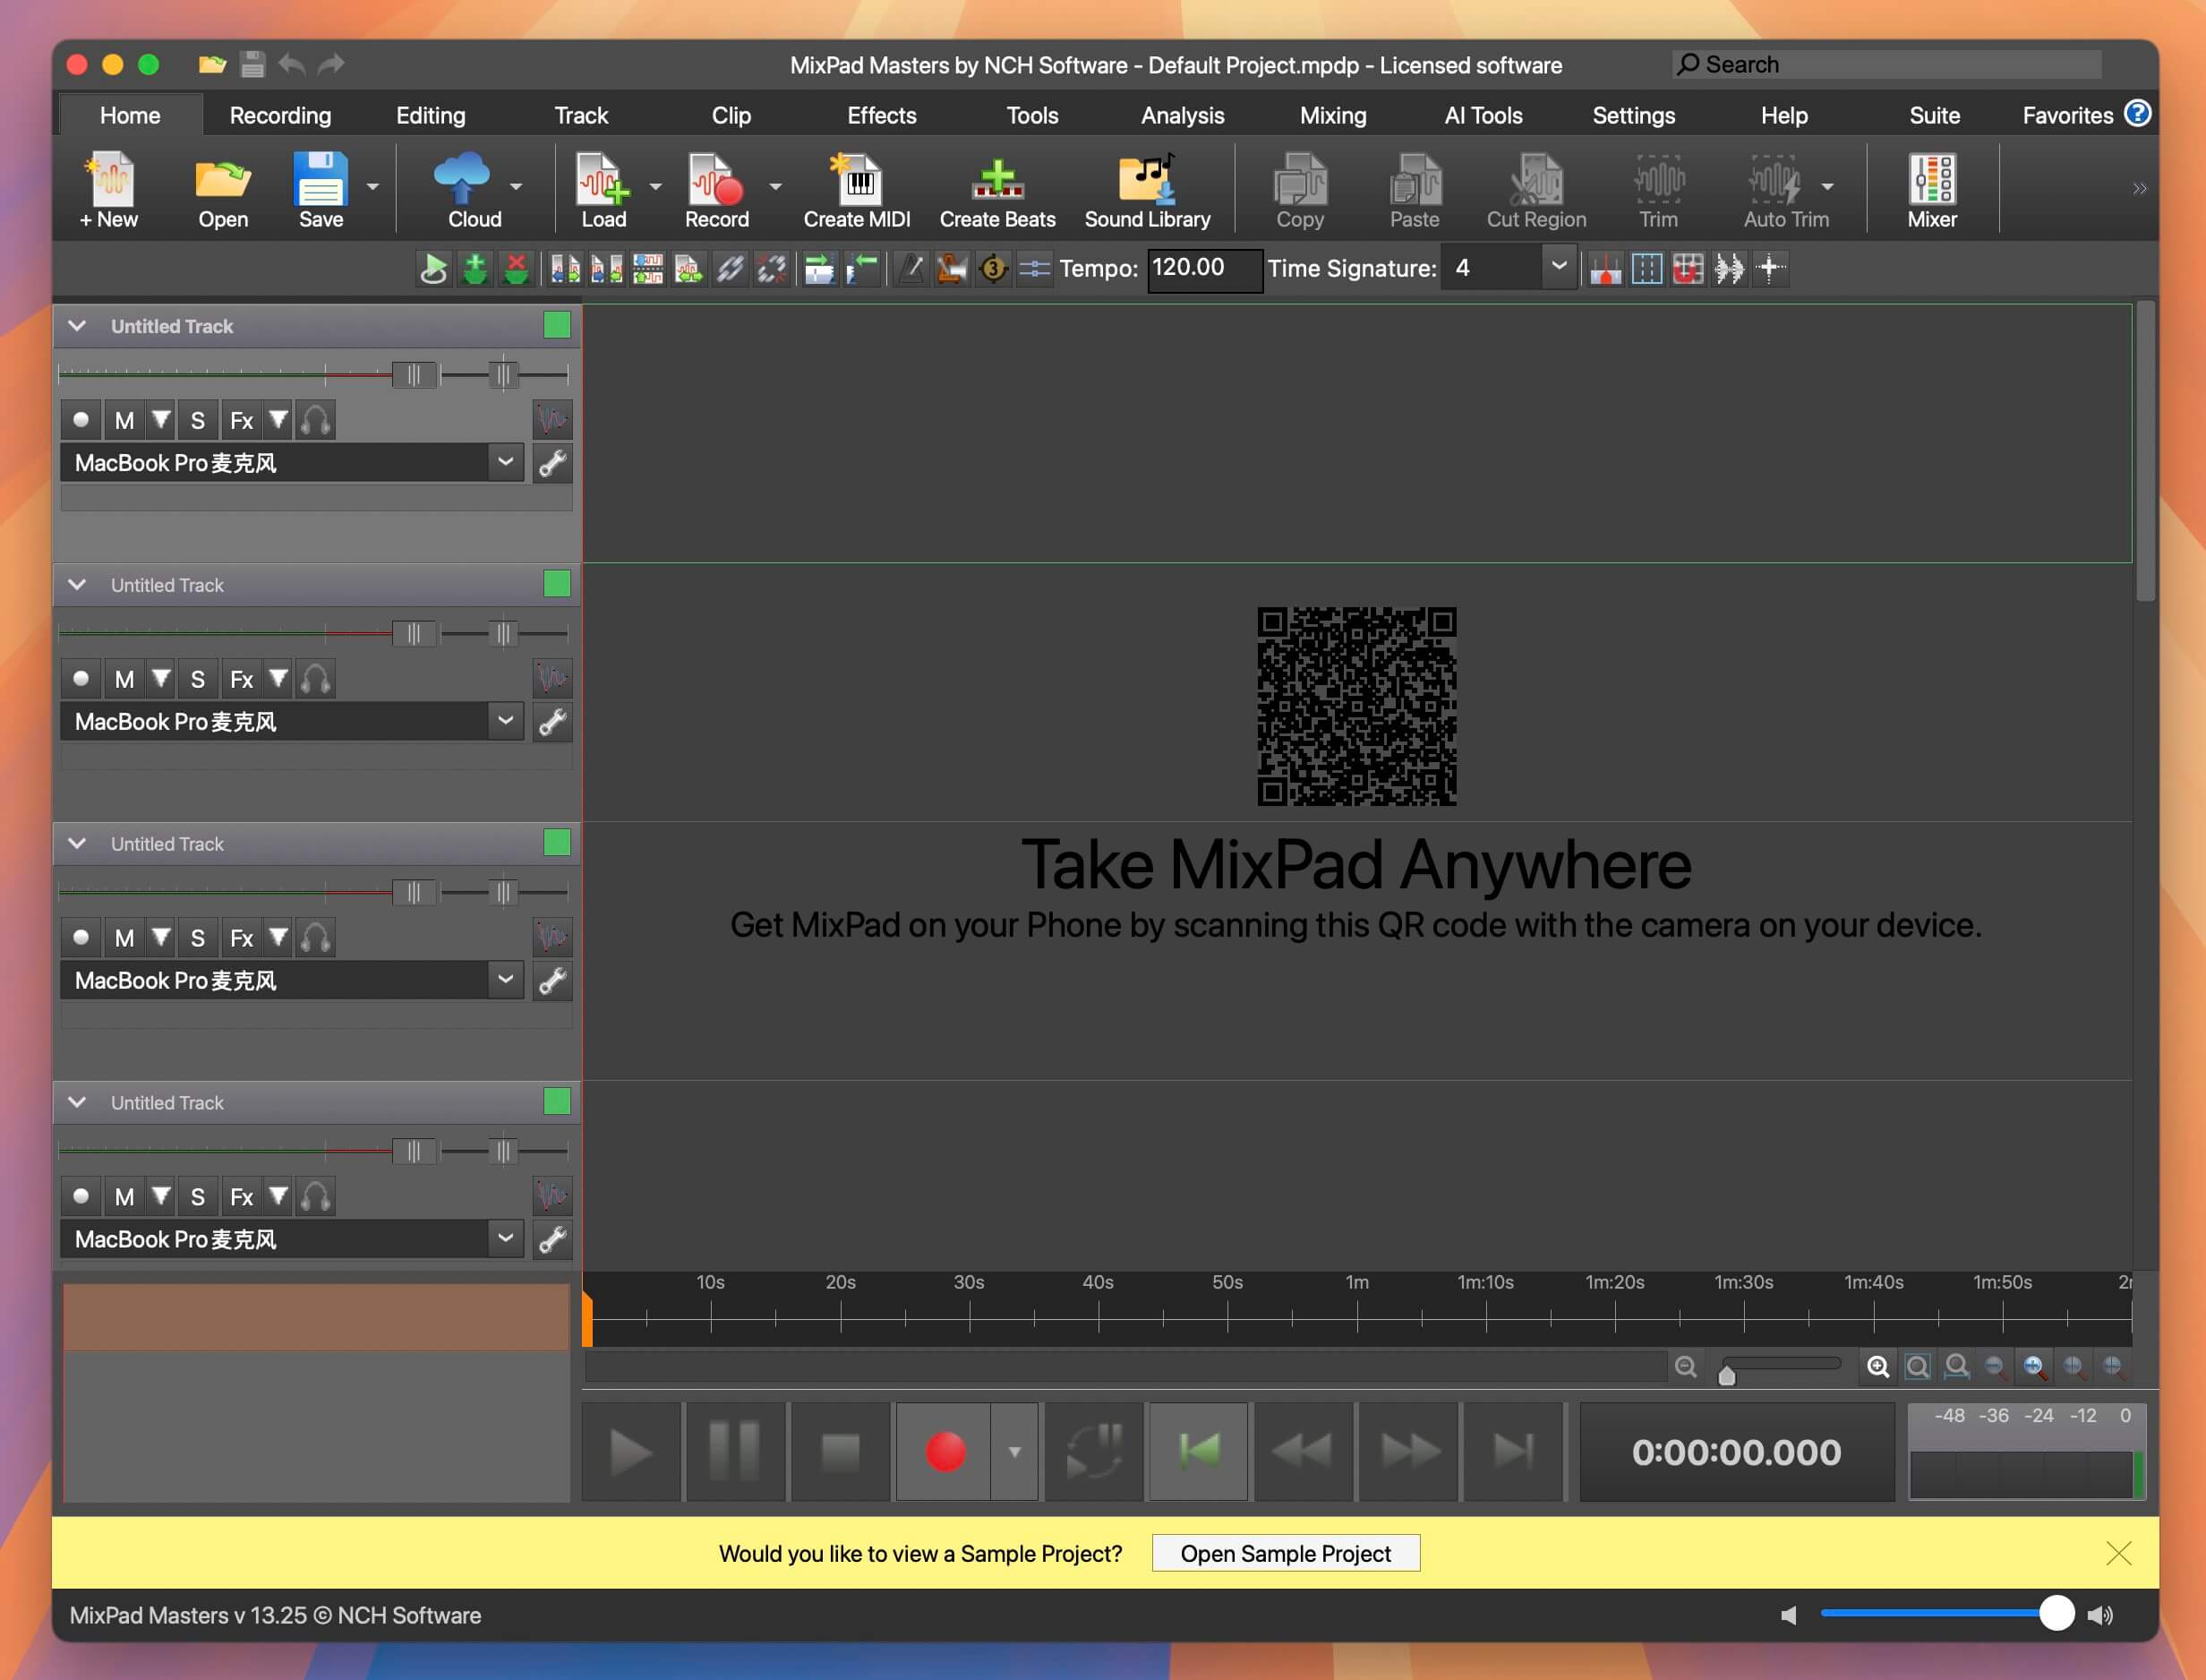Solo the first Untitled Track
The width and height of the screenshot is (2206, 1680).
pyautogui.click(x=198, y=420)
